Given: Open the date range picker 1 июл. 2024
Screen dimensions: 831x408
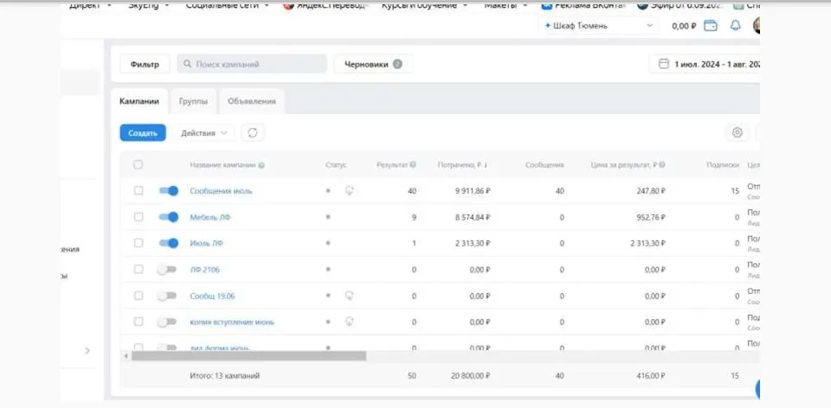Looking at the screenshot, I should click(705, 64).
